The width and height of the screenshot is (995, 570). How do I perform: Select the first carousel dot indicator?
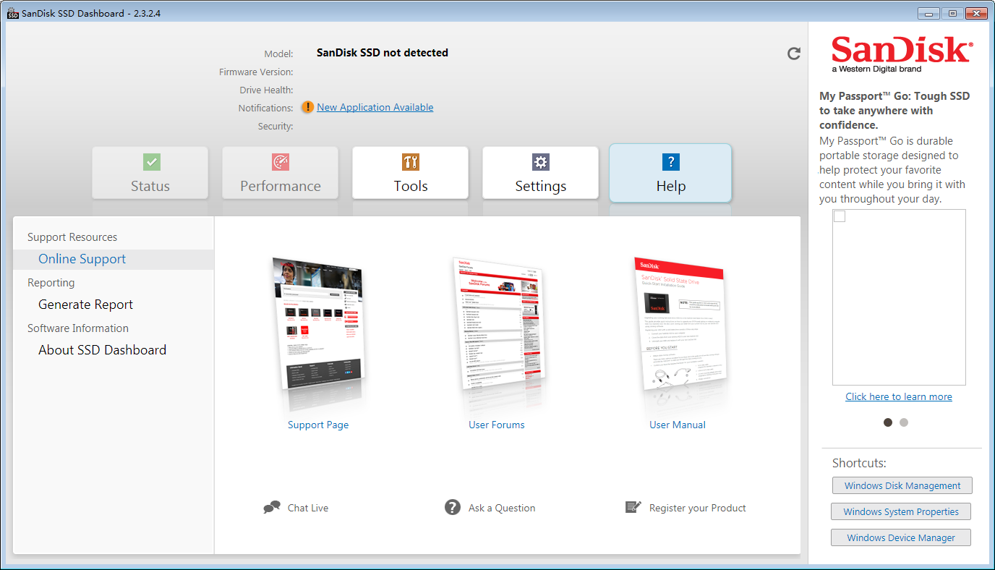888,422
